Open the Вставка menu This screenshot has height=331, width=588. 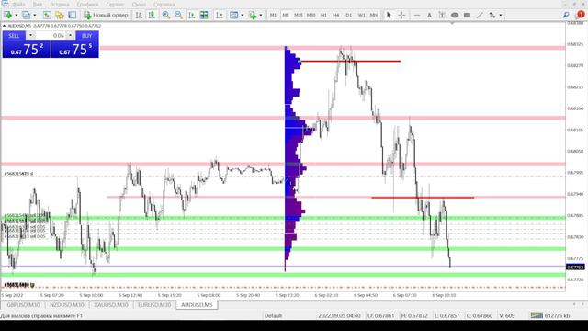[60, 4]
